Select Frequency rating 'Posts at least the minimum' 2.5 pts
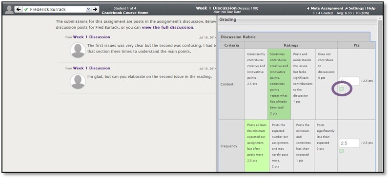Screen dimensions: 390x179 click(257, 146)
